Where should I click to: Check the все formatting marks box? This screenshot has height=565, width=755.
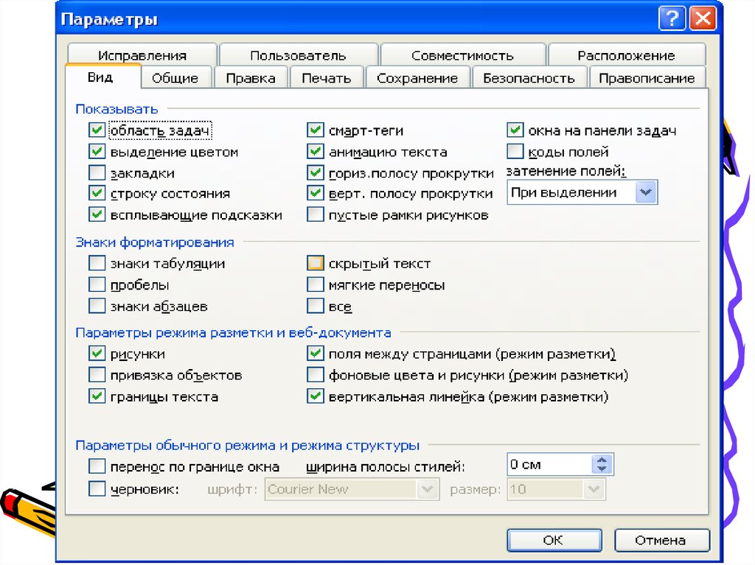tap(316, 306)
